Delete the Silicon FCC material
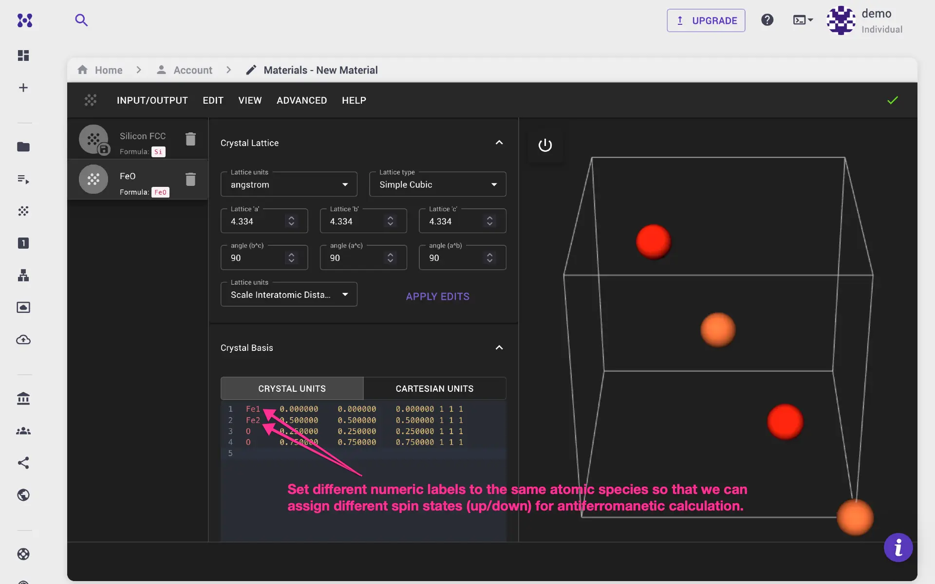 [x=190, y=139]
